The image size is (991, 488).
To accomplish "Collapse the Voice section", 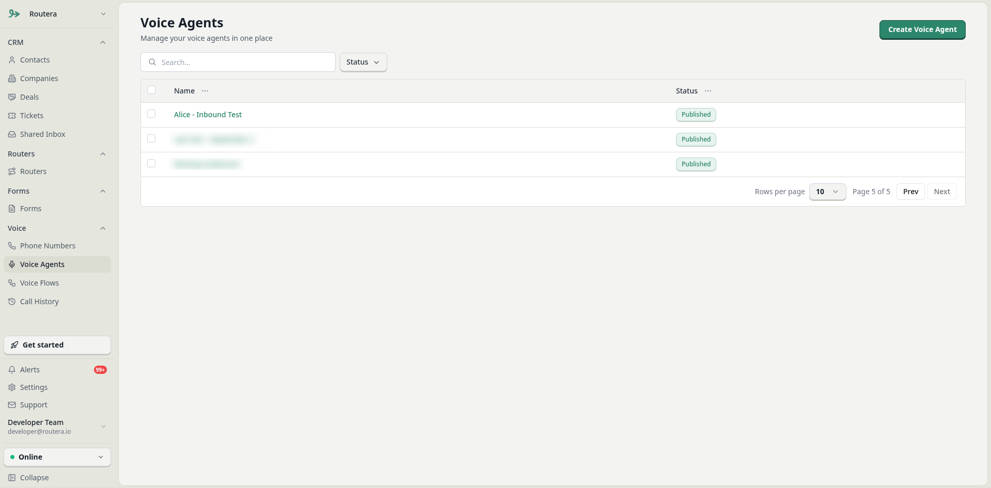I will (x=103, y=228).
